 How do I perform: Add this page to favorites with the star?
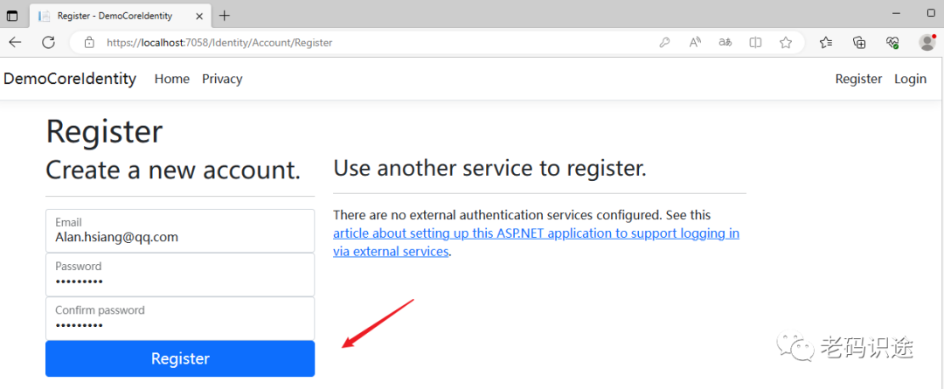coord(785,42)
